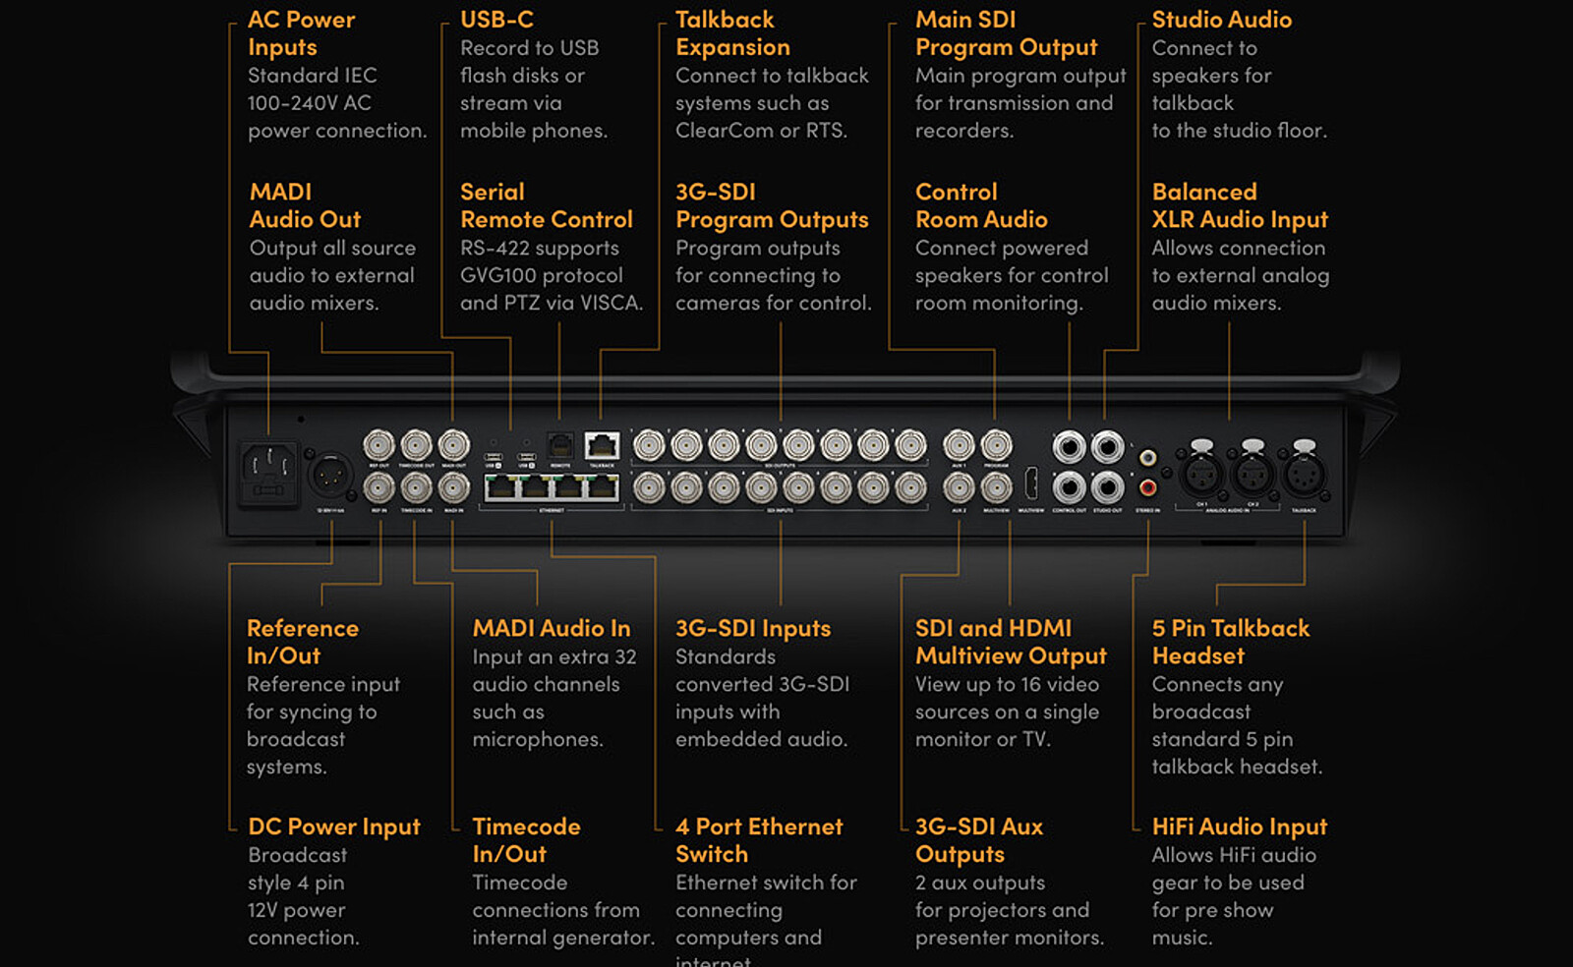The image size is (1573, 967).
Task: Click the 5 pin Talkback headset connector
Action: pyautogui.click(x=1302, y=475)
